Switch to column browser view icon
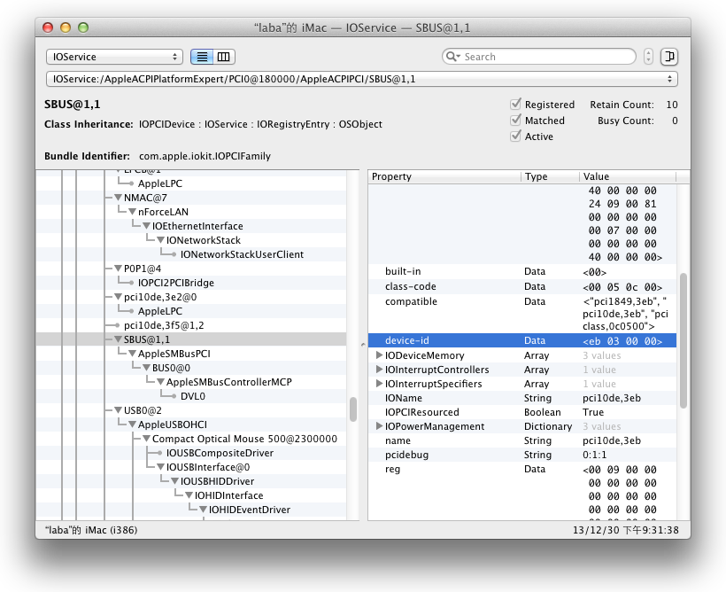 coord(224,57)
